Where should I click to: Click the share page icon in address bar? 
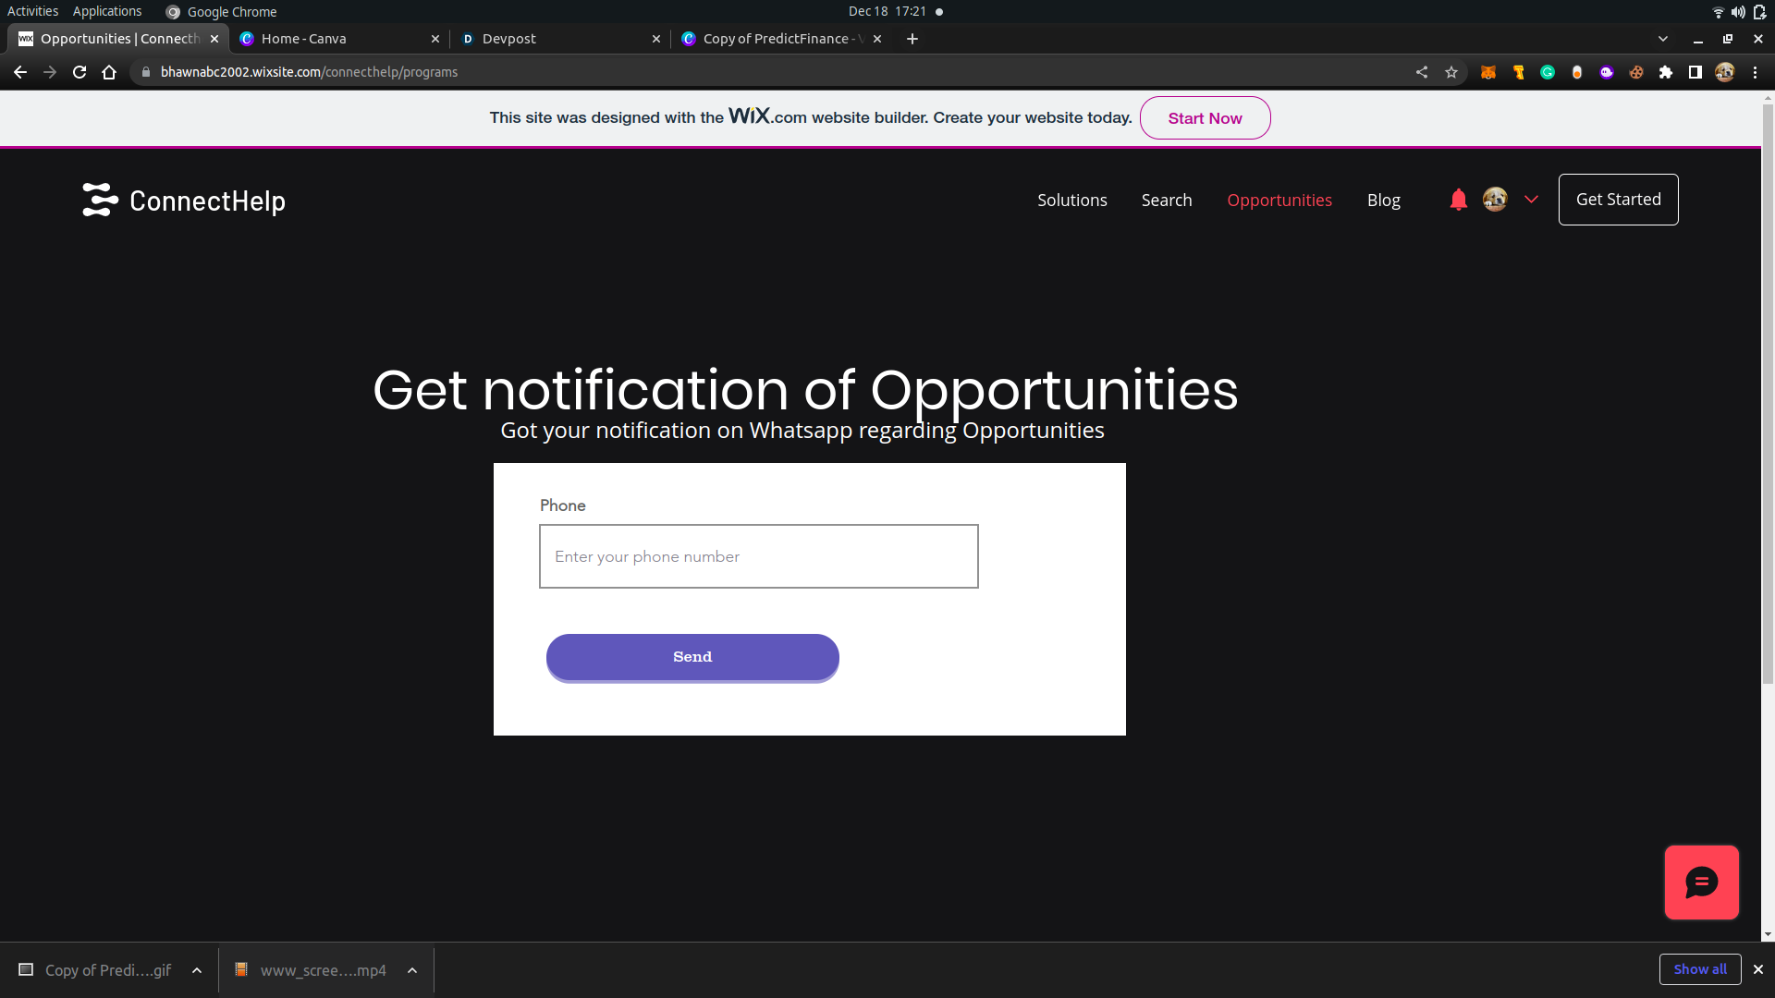pyautogui.click(x=1422, y=72)
